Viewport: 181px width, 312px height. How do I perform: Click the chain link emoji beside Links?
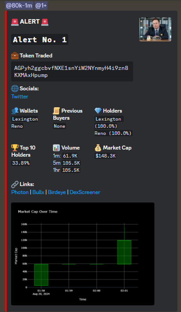(15, 184)
